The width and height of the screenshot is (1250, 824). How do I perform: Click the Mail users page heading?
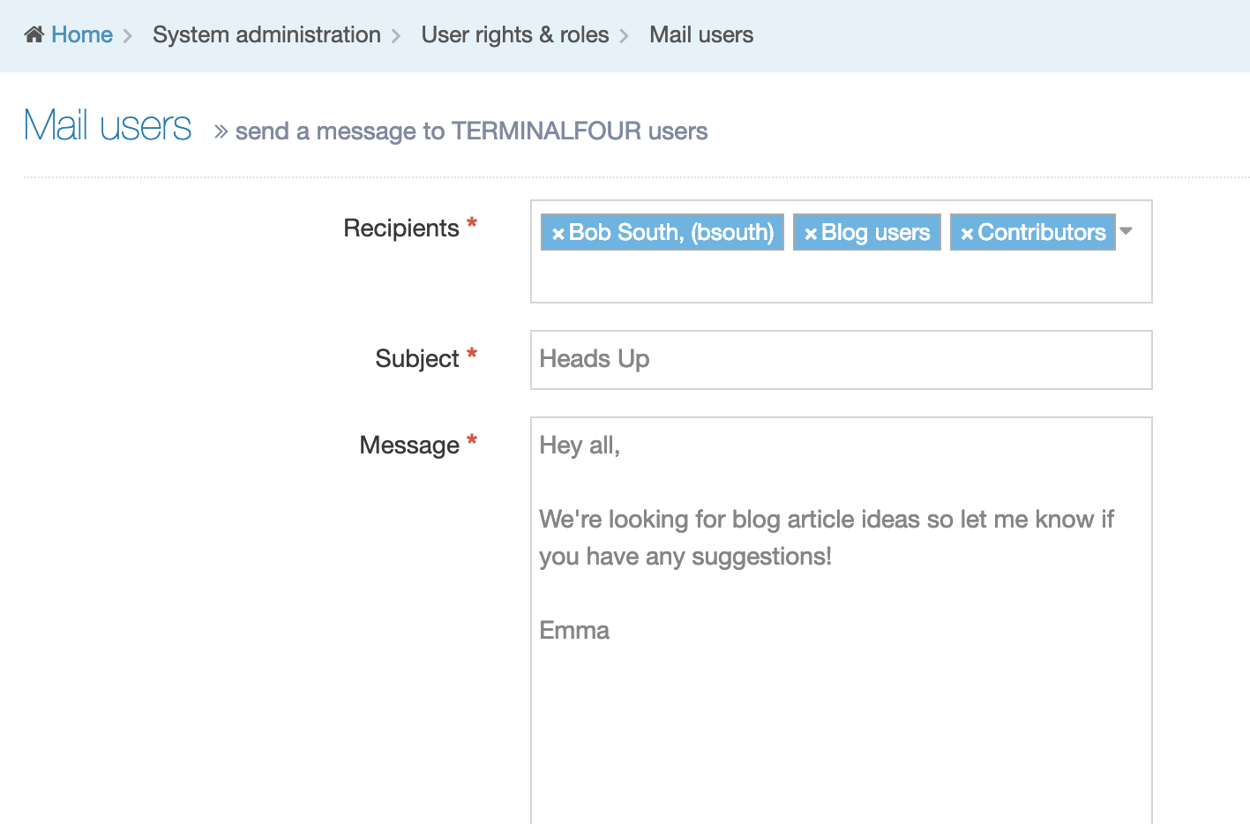pos(108,125)
